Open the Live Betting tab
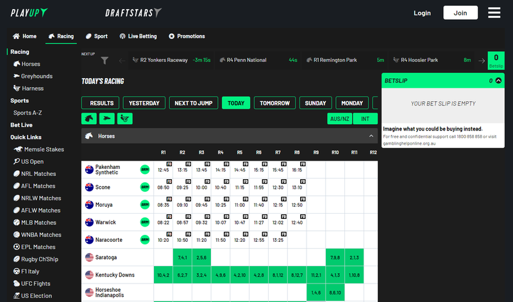 (138, 36)
